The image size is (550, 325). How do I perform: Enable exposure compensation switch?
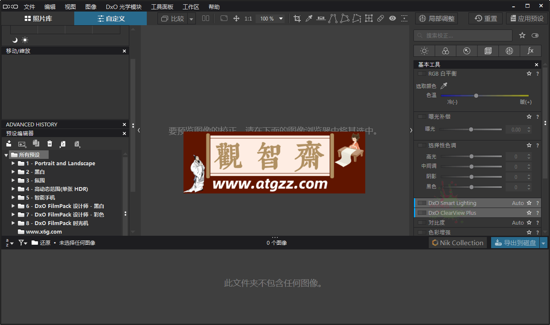tap(422, 116)
